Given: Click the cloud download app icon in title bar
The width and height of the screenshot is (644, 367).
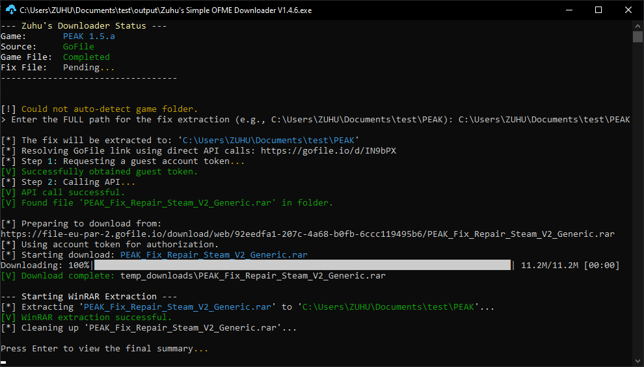Looking at the screenshot, I should pyautogui.click(x=10, y=10).
